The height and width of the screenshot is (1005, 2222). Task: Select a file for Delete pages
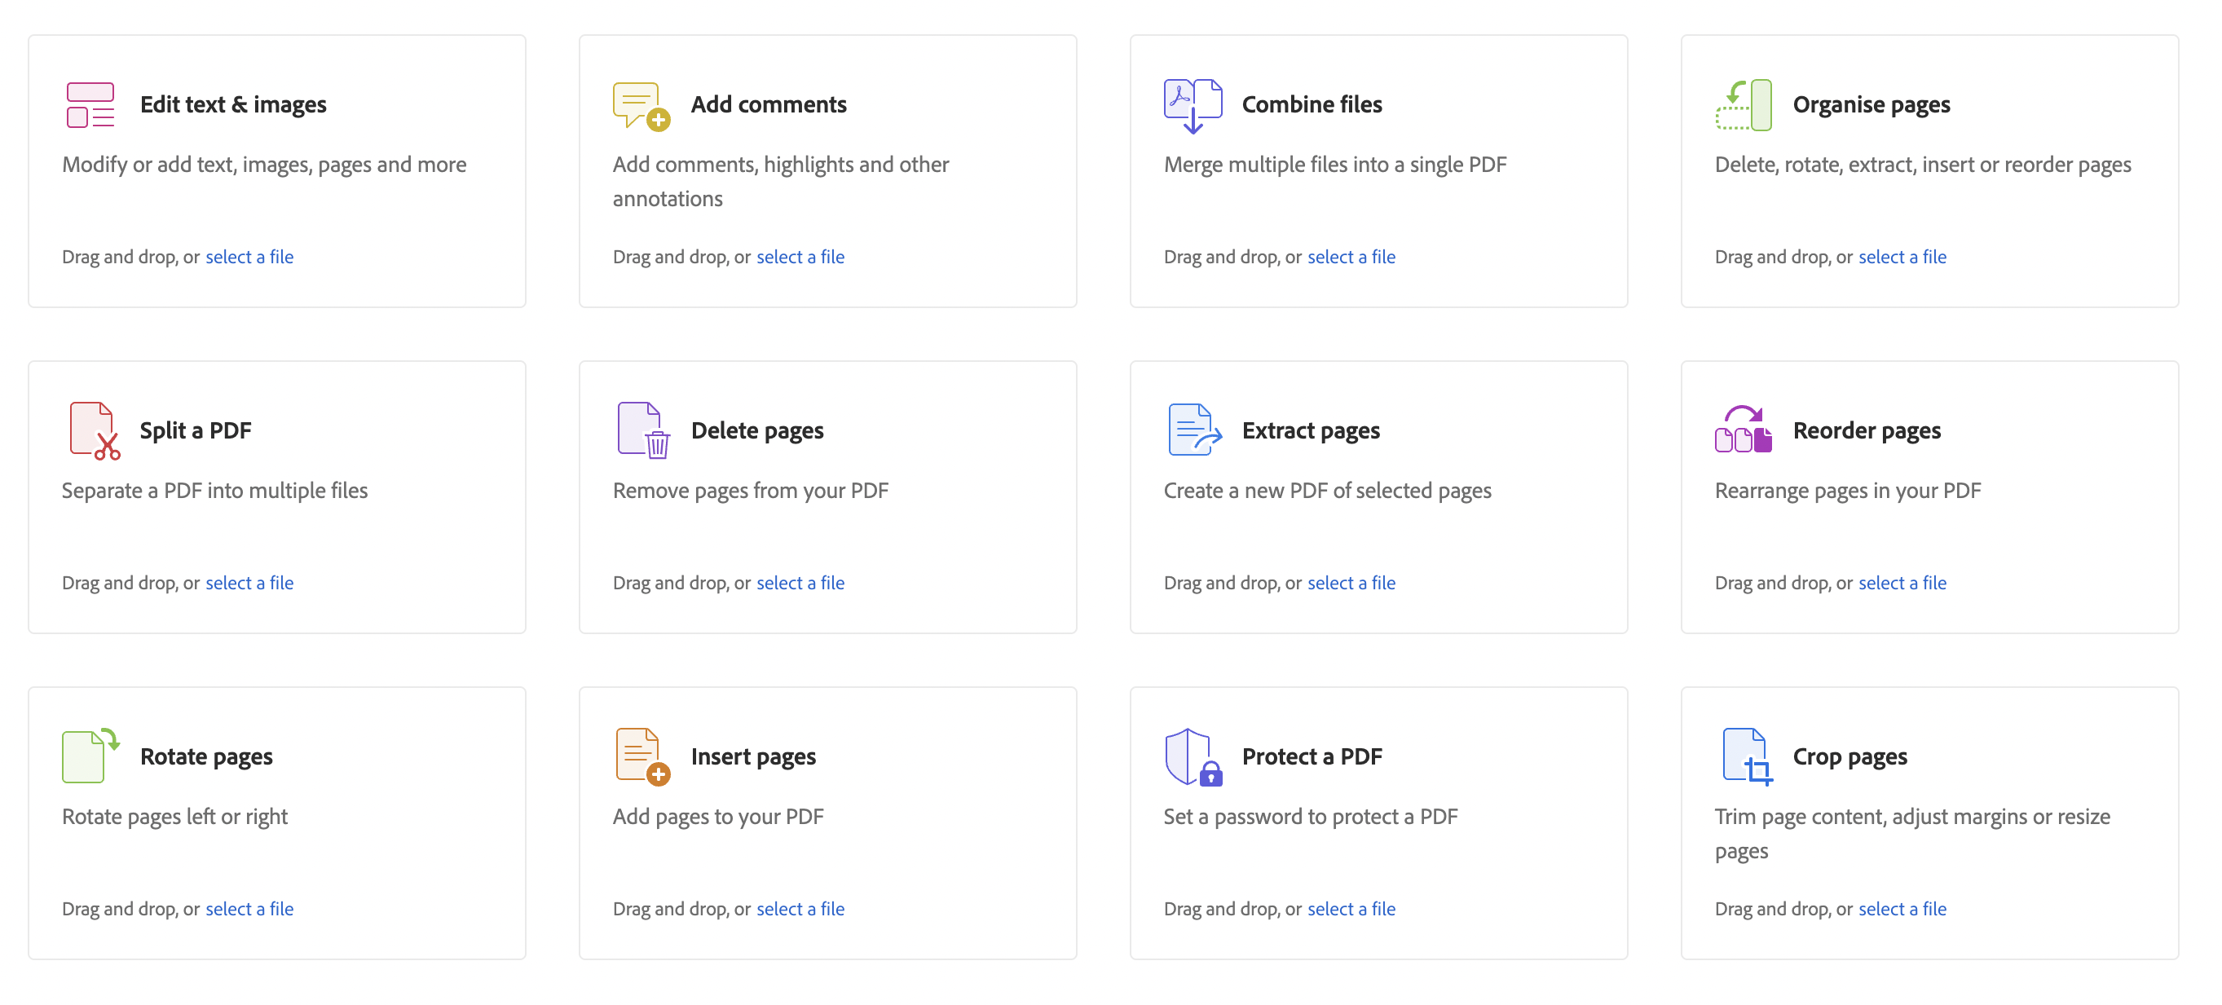coord(800,582)
